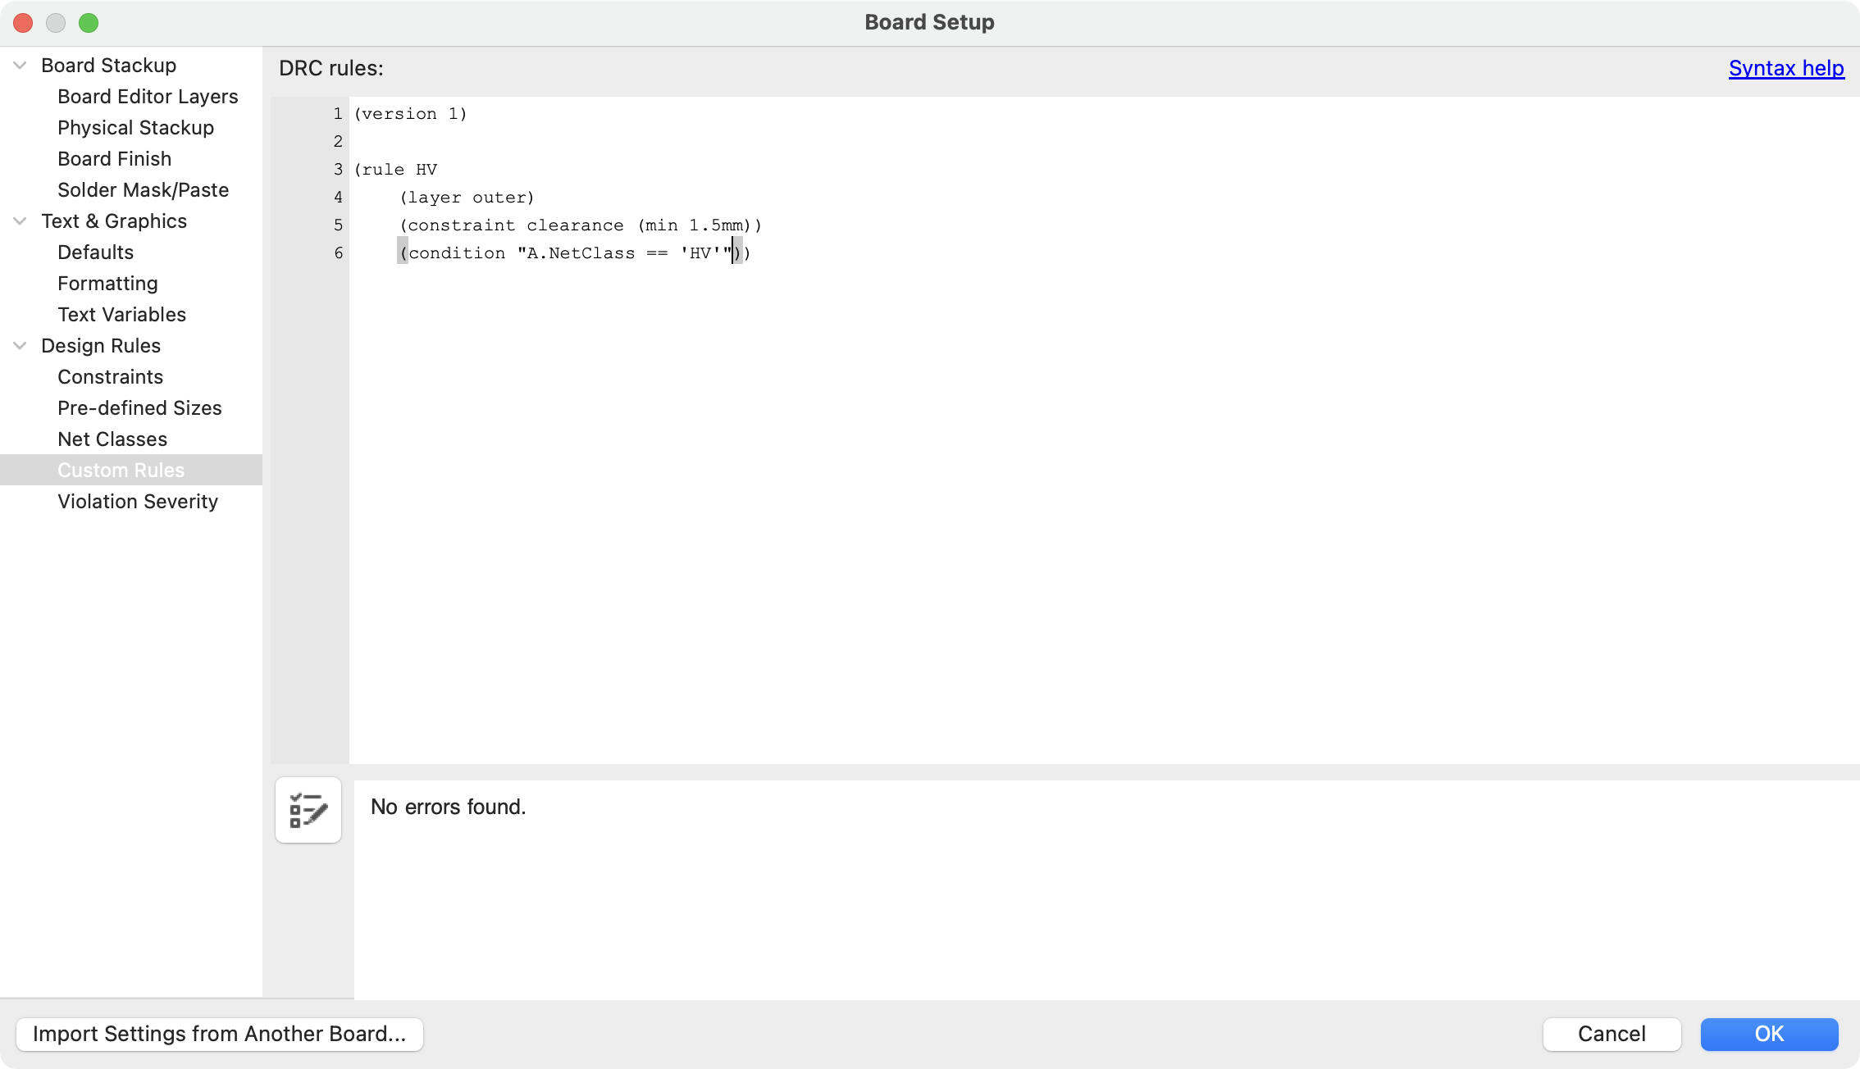Select the Constraints item

[110, 377]
